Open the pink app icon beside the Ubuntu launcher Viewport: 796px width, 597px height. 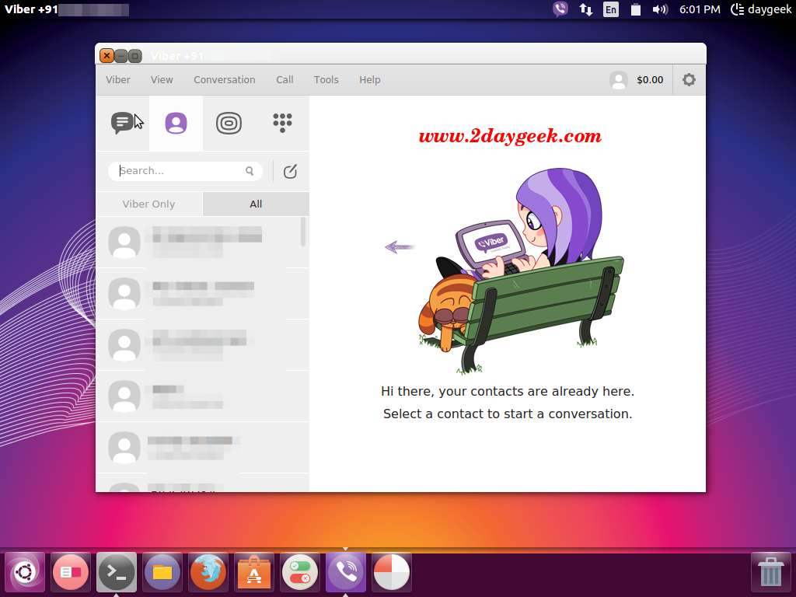coord(71,572)
